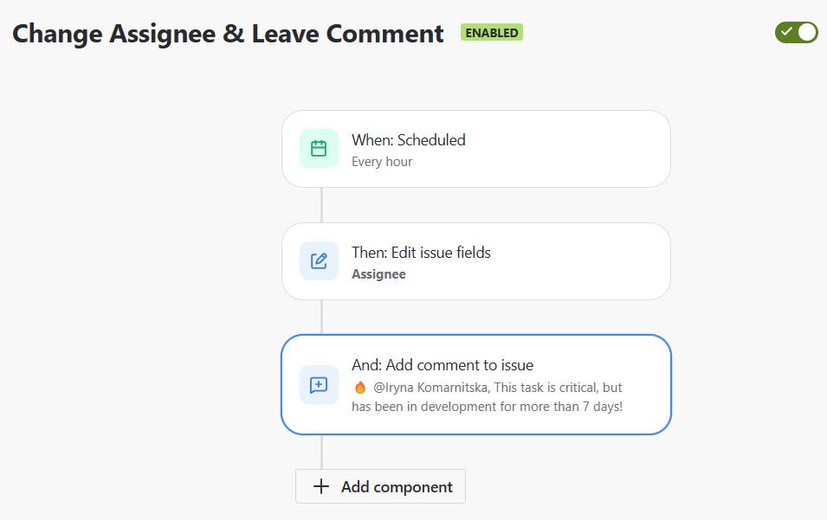Click the ENABLED status badge
This screenshot has width=827, height=520.
(492, 33)
